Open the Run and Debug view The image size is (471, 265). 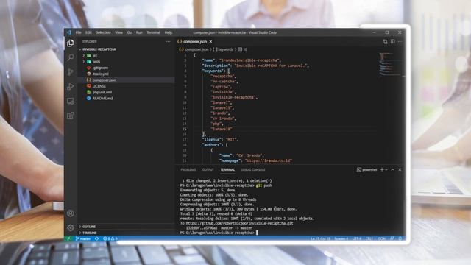71,87
